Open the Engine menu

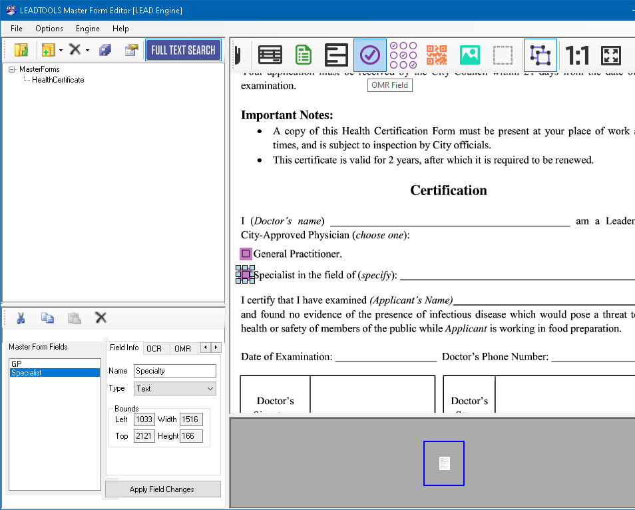87,29
